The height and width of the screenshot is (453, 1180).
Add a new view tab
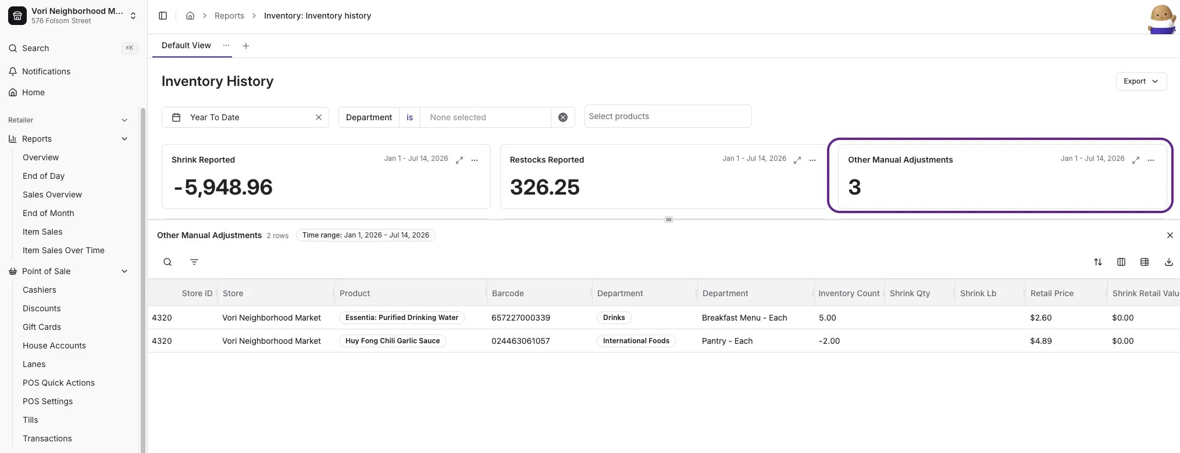pos(246,46)
